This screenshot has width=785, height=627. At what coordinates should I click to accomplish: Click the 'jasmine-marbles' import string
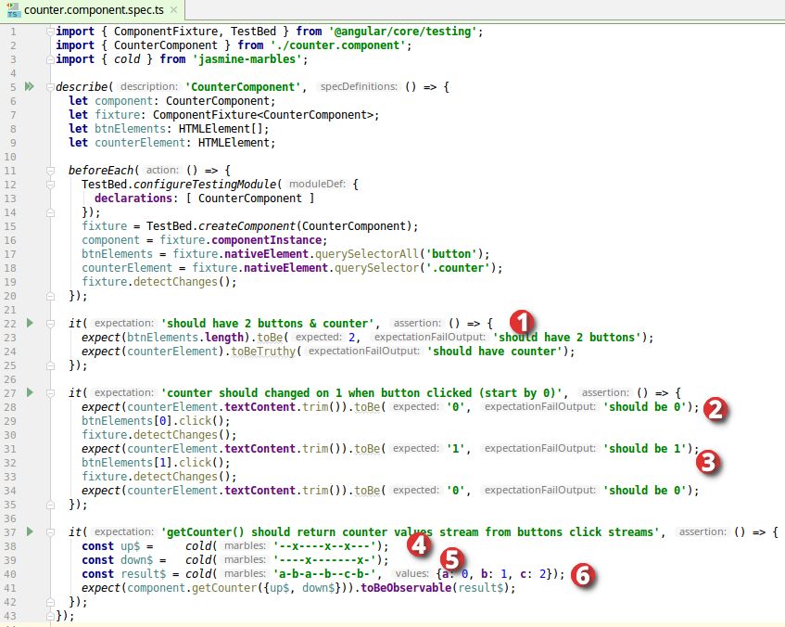[x=247, y=59]
